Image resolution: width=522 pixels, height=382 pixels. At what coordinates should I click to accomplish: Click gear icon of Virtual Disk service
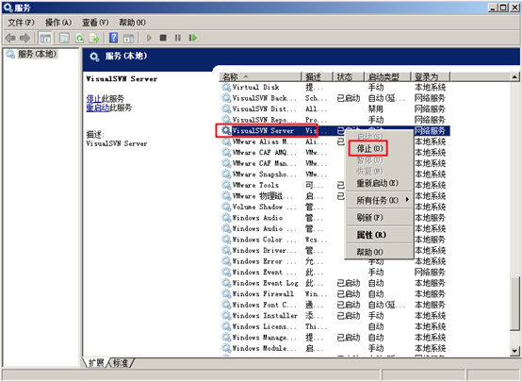tap(226, 87)
